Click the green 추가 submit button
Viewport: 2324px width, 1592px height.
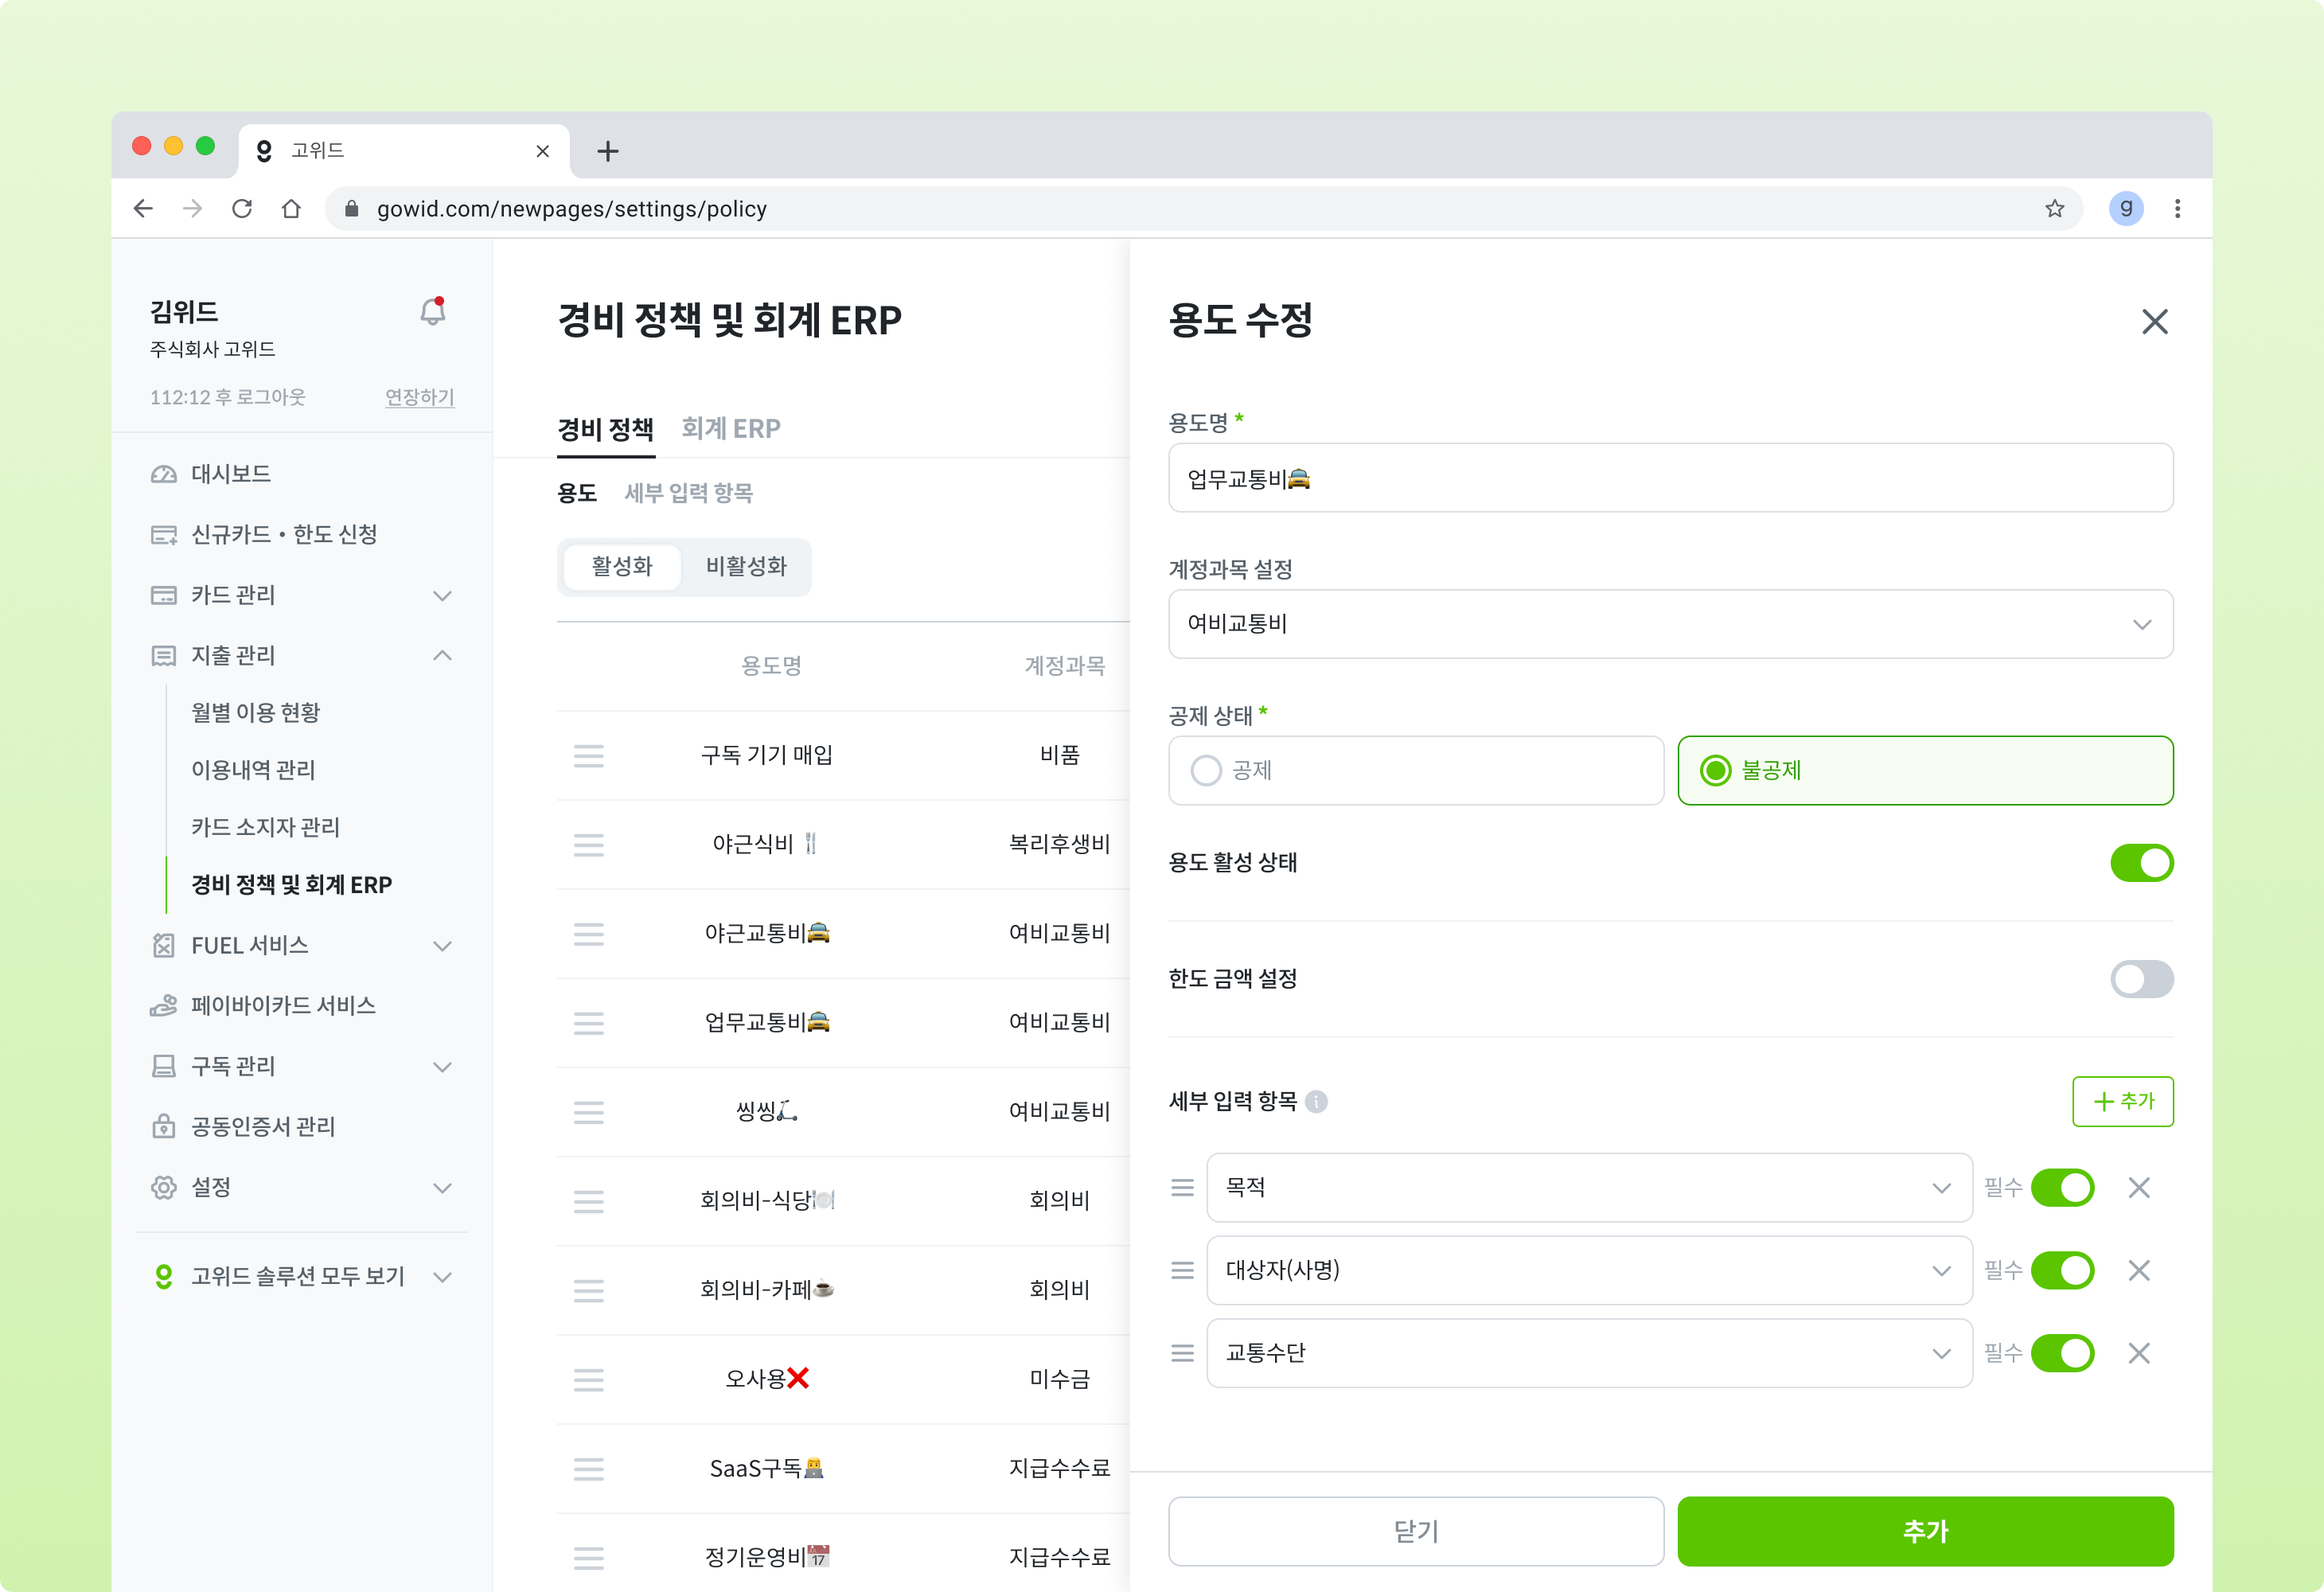[1924, 1530]
